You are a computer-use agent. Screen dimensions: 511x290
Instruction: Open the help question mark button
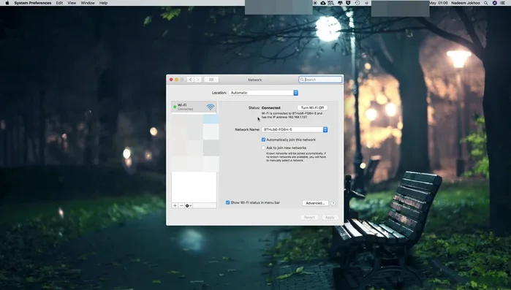tap(333, 203)
